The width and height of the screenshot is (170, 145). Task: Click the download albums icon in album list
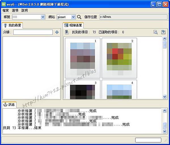163,32
